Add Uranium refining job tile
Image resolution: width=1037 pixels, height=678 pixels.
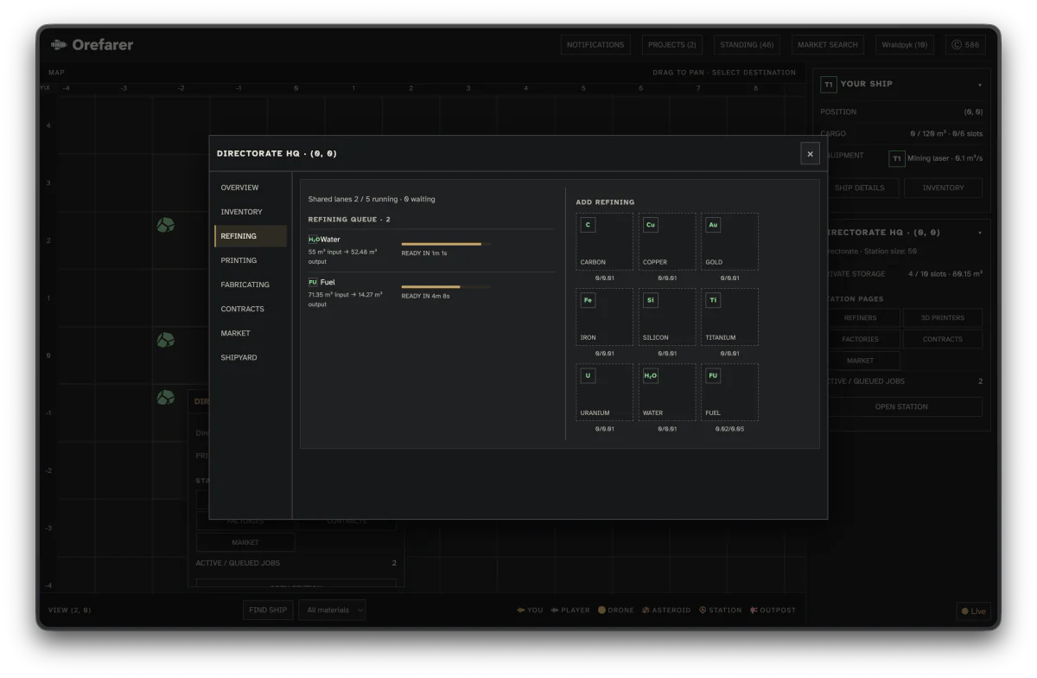coord(604,393)
